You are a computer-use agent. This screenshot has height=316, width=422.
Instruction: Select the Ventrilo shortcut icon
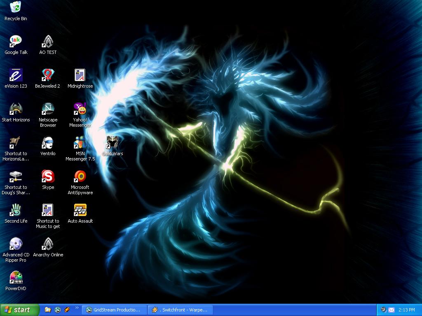[48, 142]
